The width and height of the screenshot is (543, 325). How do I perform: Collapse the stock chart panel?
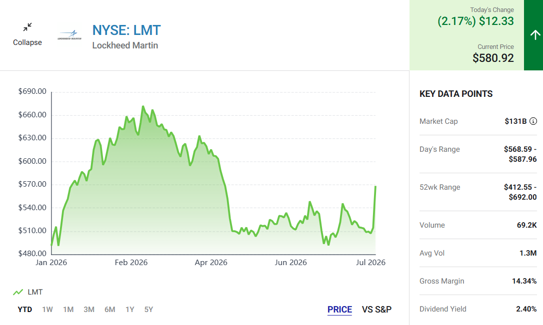[x=27, y=34]
